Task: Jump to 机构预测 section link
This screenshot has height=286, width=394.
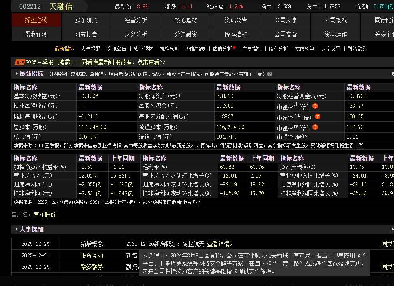Action: tap(169, 49)
